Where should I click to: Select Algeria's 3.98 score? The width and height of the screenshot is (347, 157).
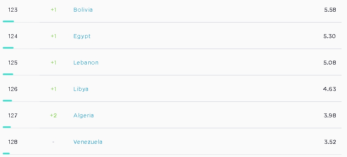coord(330,115)
